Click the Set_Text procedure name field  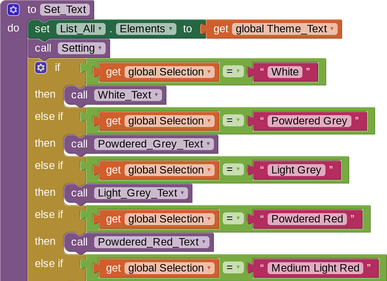point(65,10)
